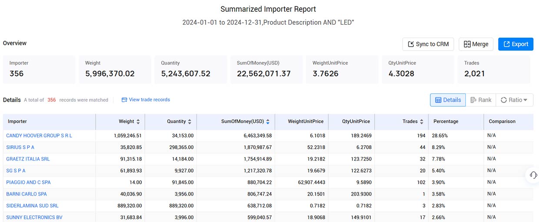Click percentage 7.78% cell
Image resolution: width=539 pixels, height=222 pixels.
[438, 159]
